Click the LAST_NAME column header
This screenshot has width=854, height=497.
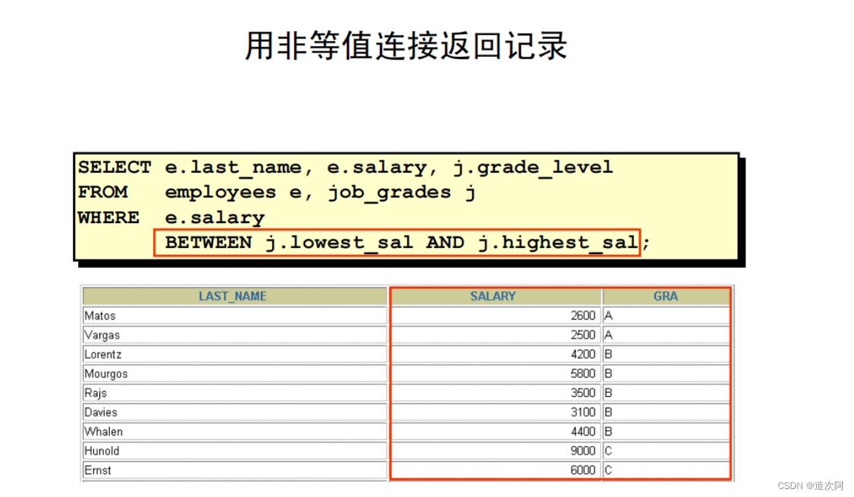point(234,296)
